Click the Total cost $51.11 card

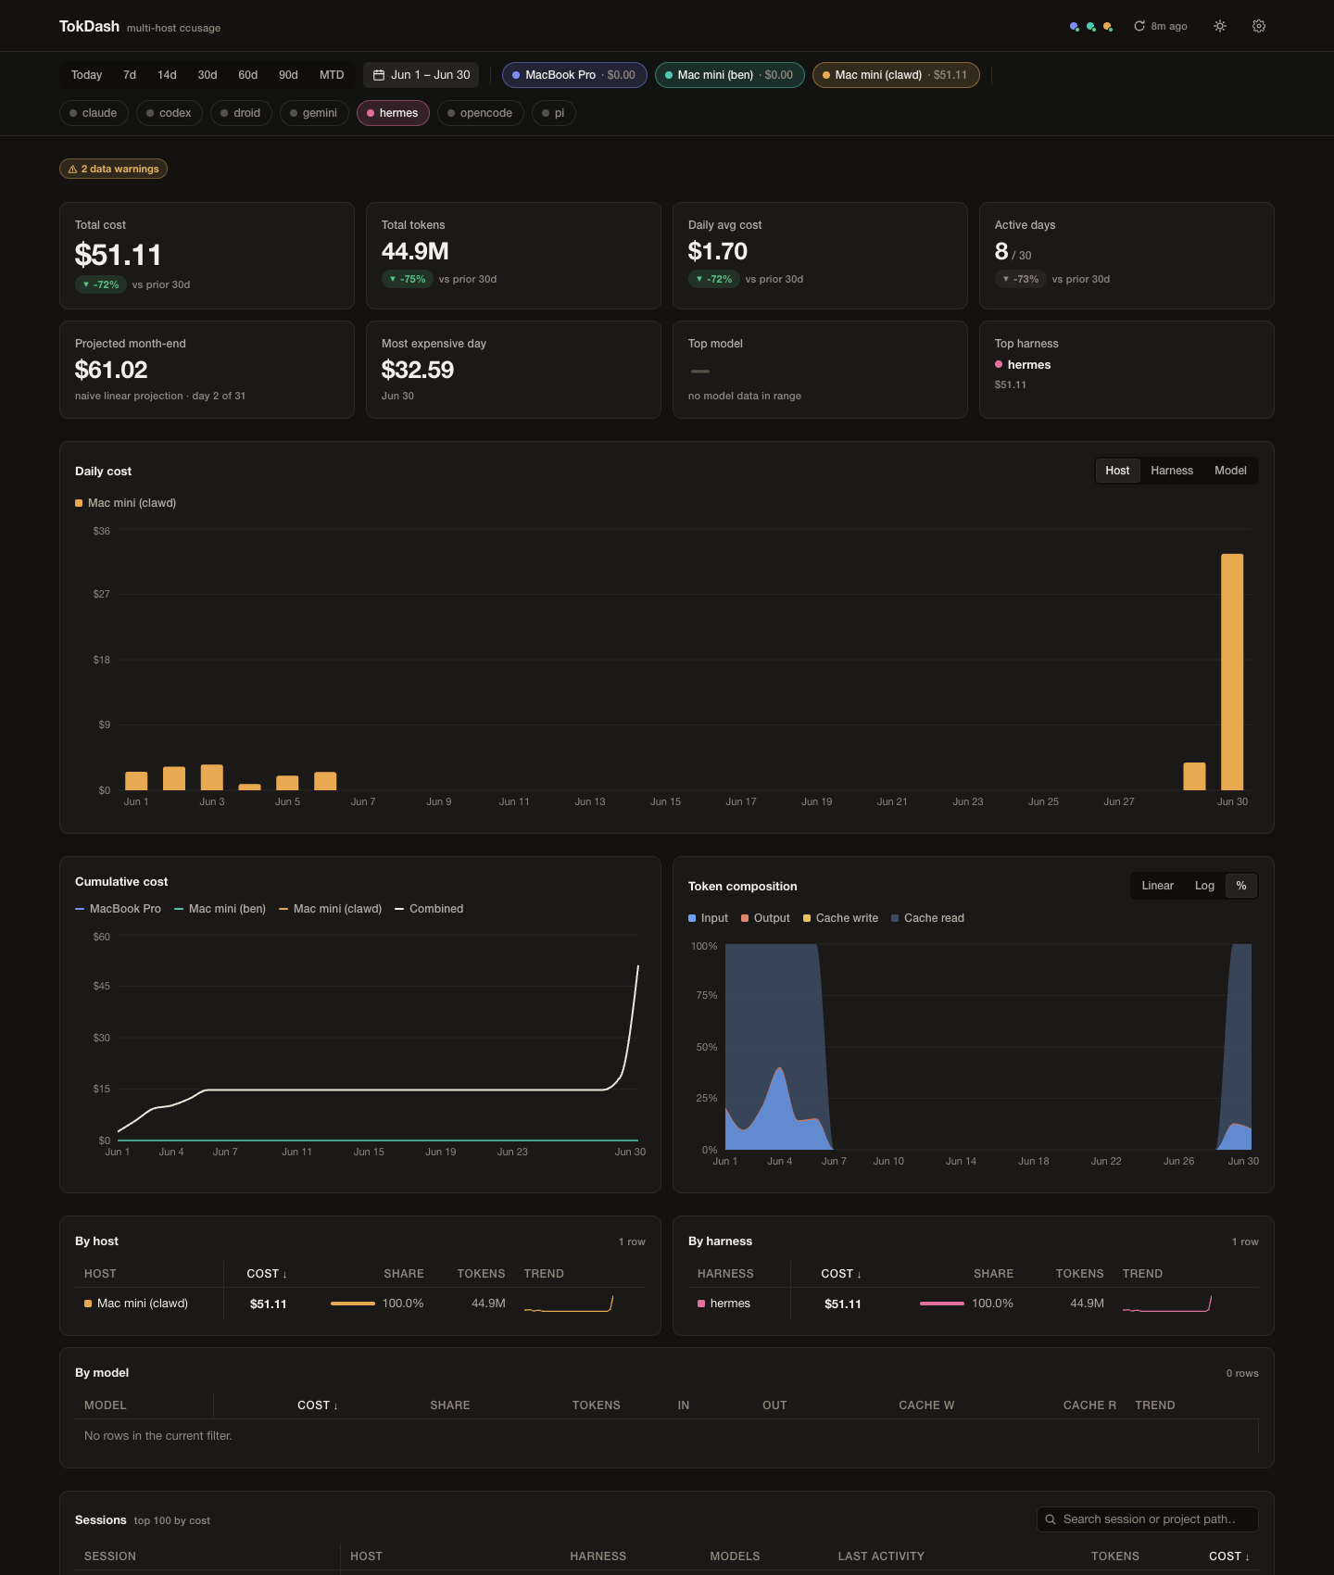[207, 256]
